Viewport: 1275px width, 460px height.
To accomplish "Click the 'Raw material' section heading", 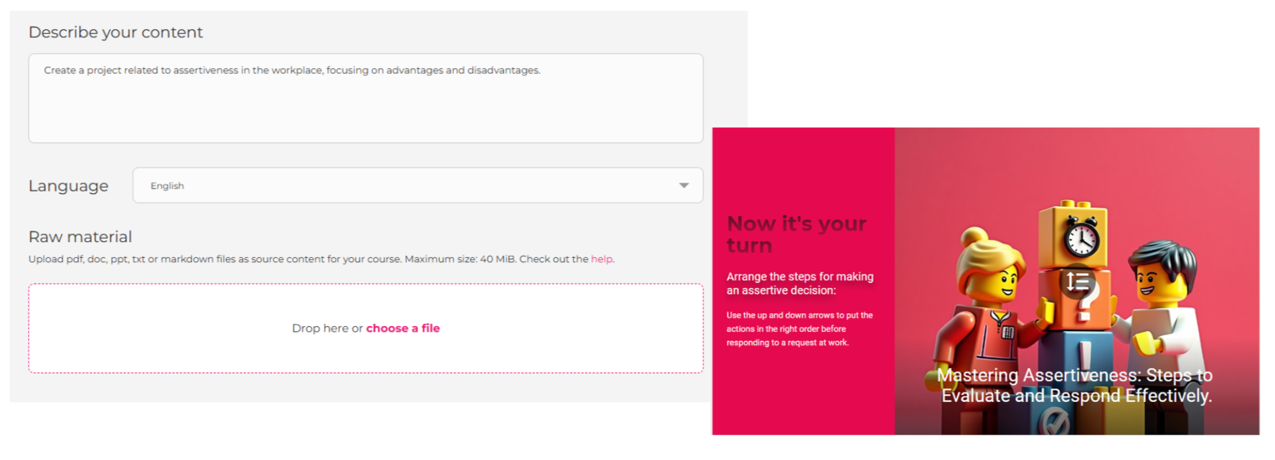I will click(x=80, y=236).
